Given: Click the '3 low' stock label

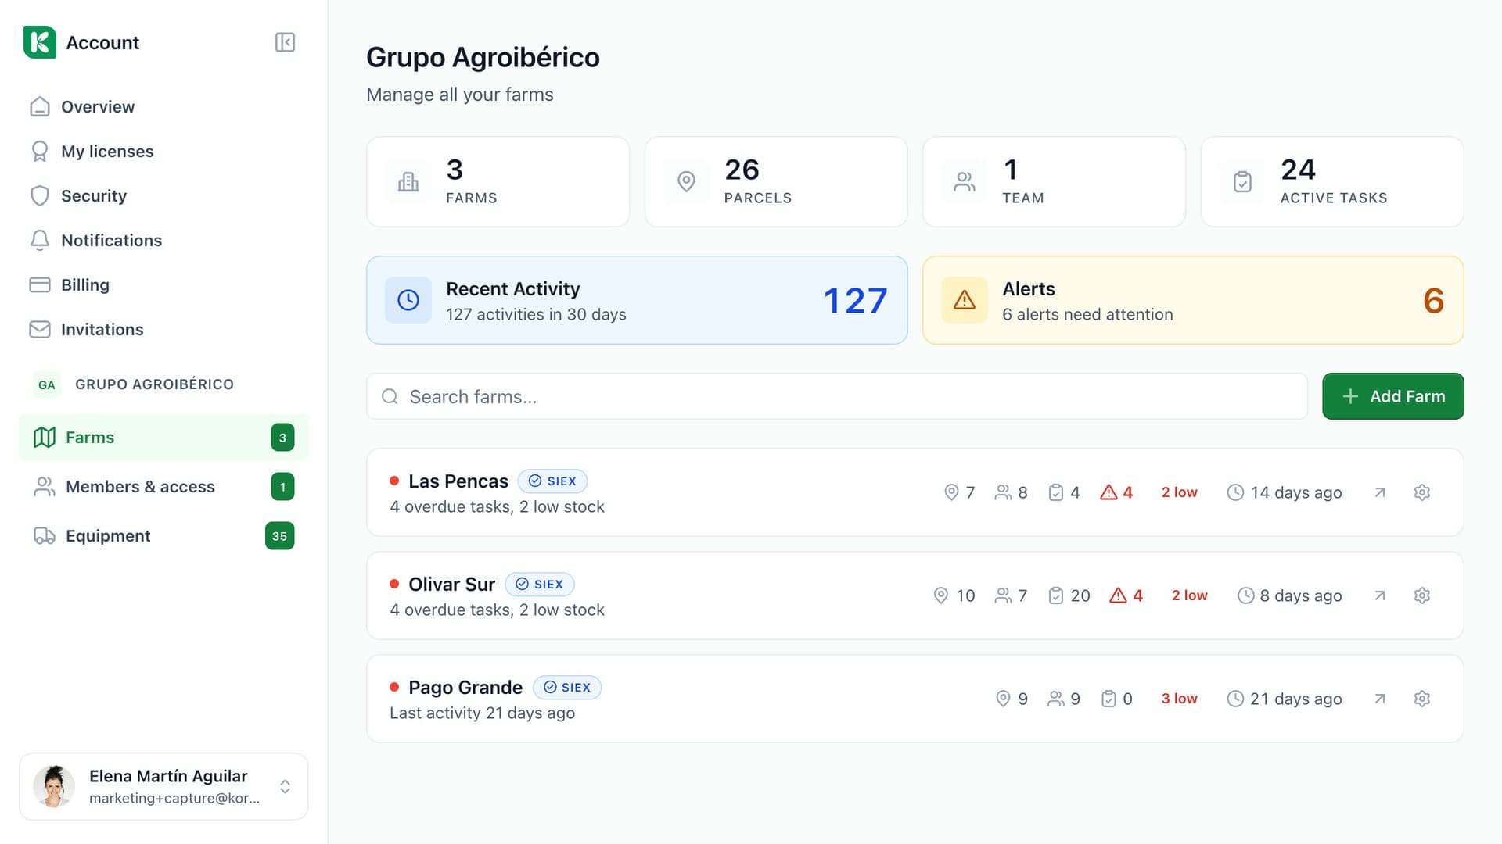Looking at the screenshot, I should coord(1179,699).
